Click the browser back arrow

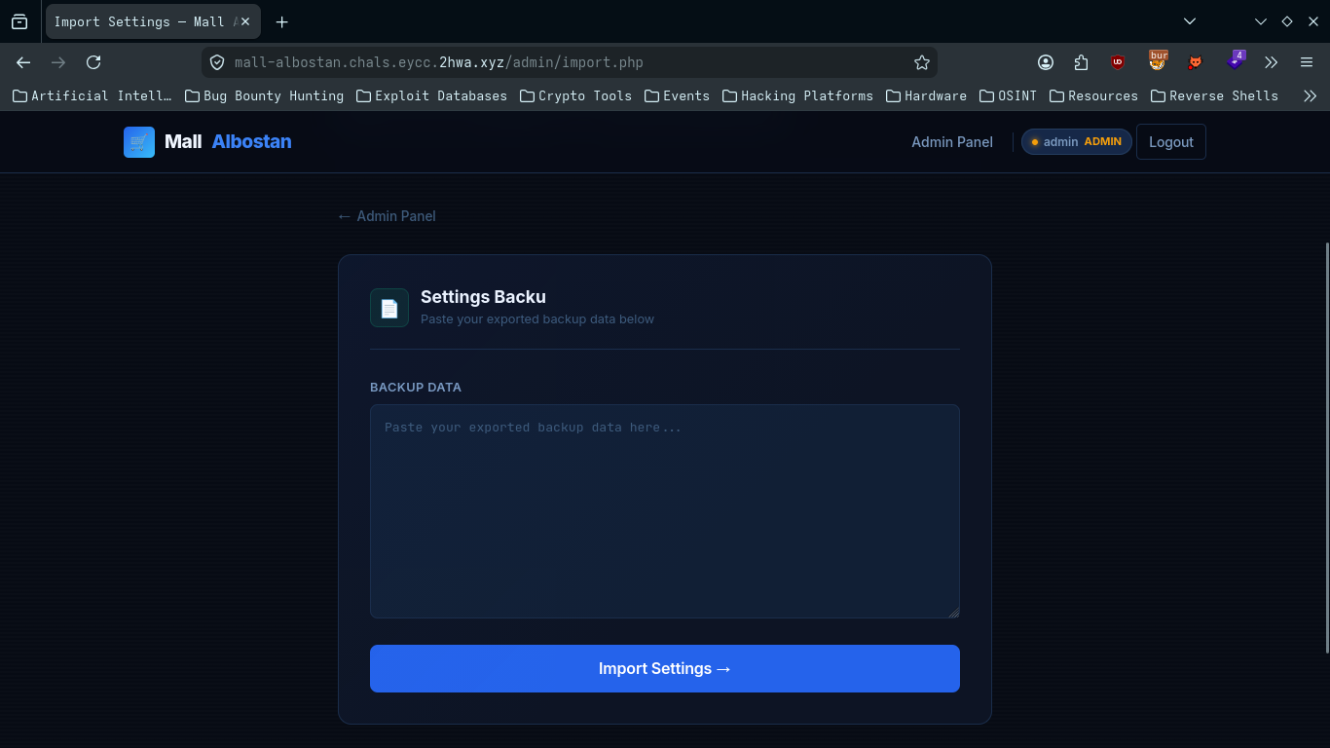23,62
